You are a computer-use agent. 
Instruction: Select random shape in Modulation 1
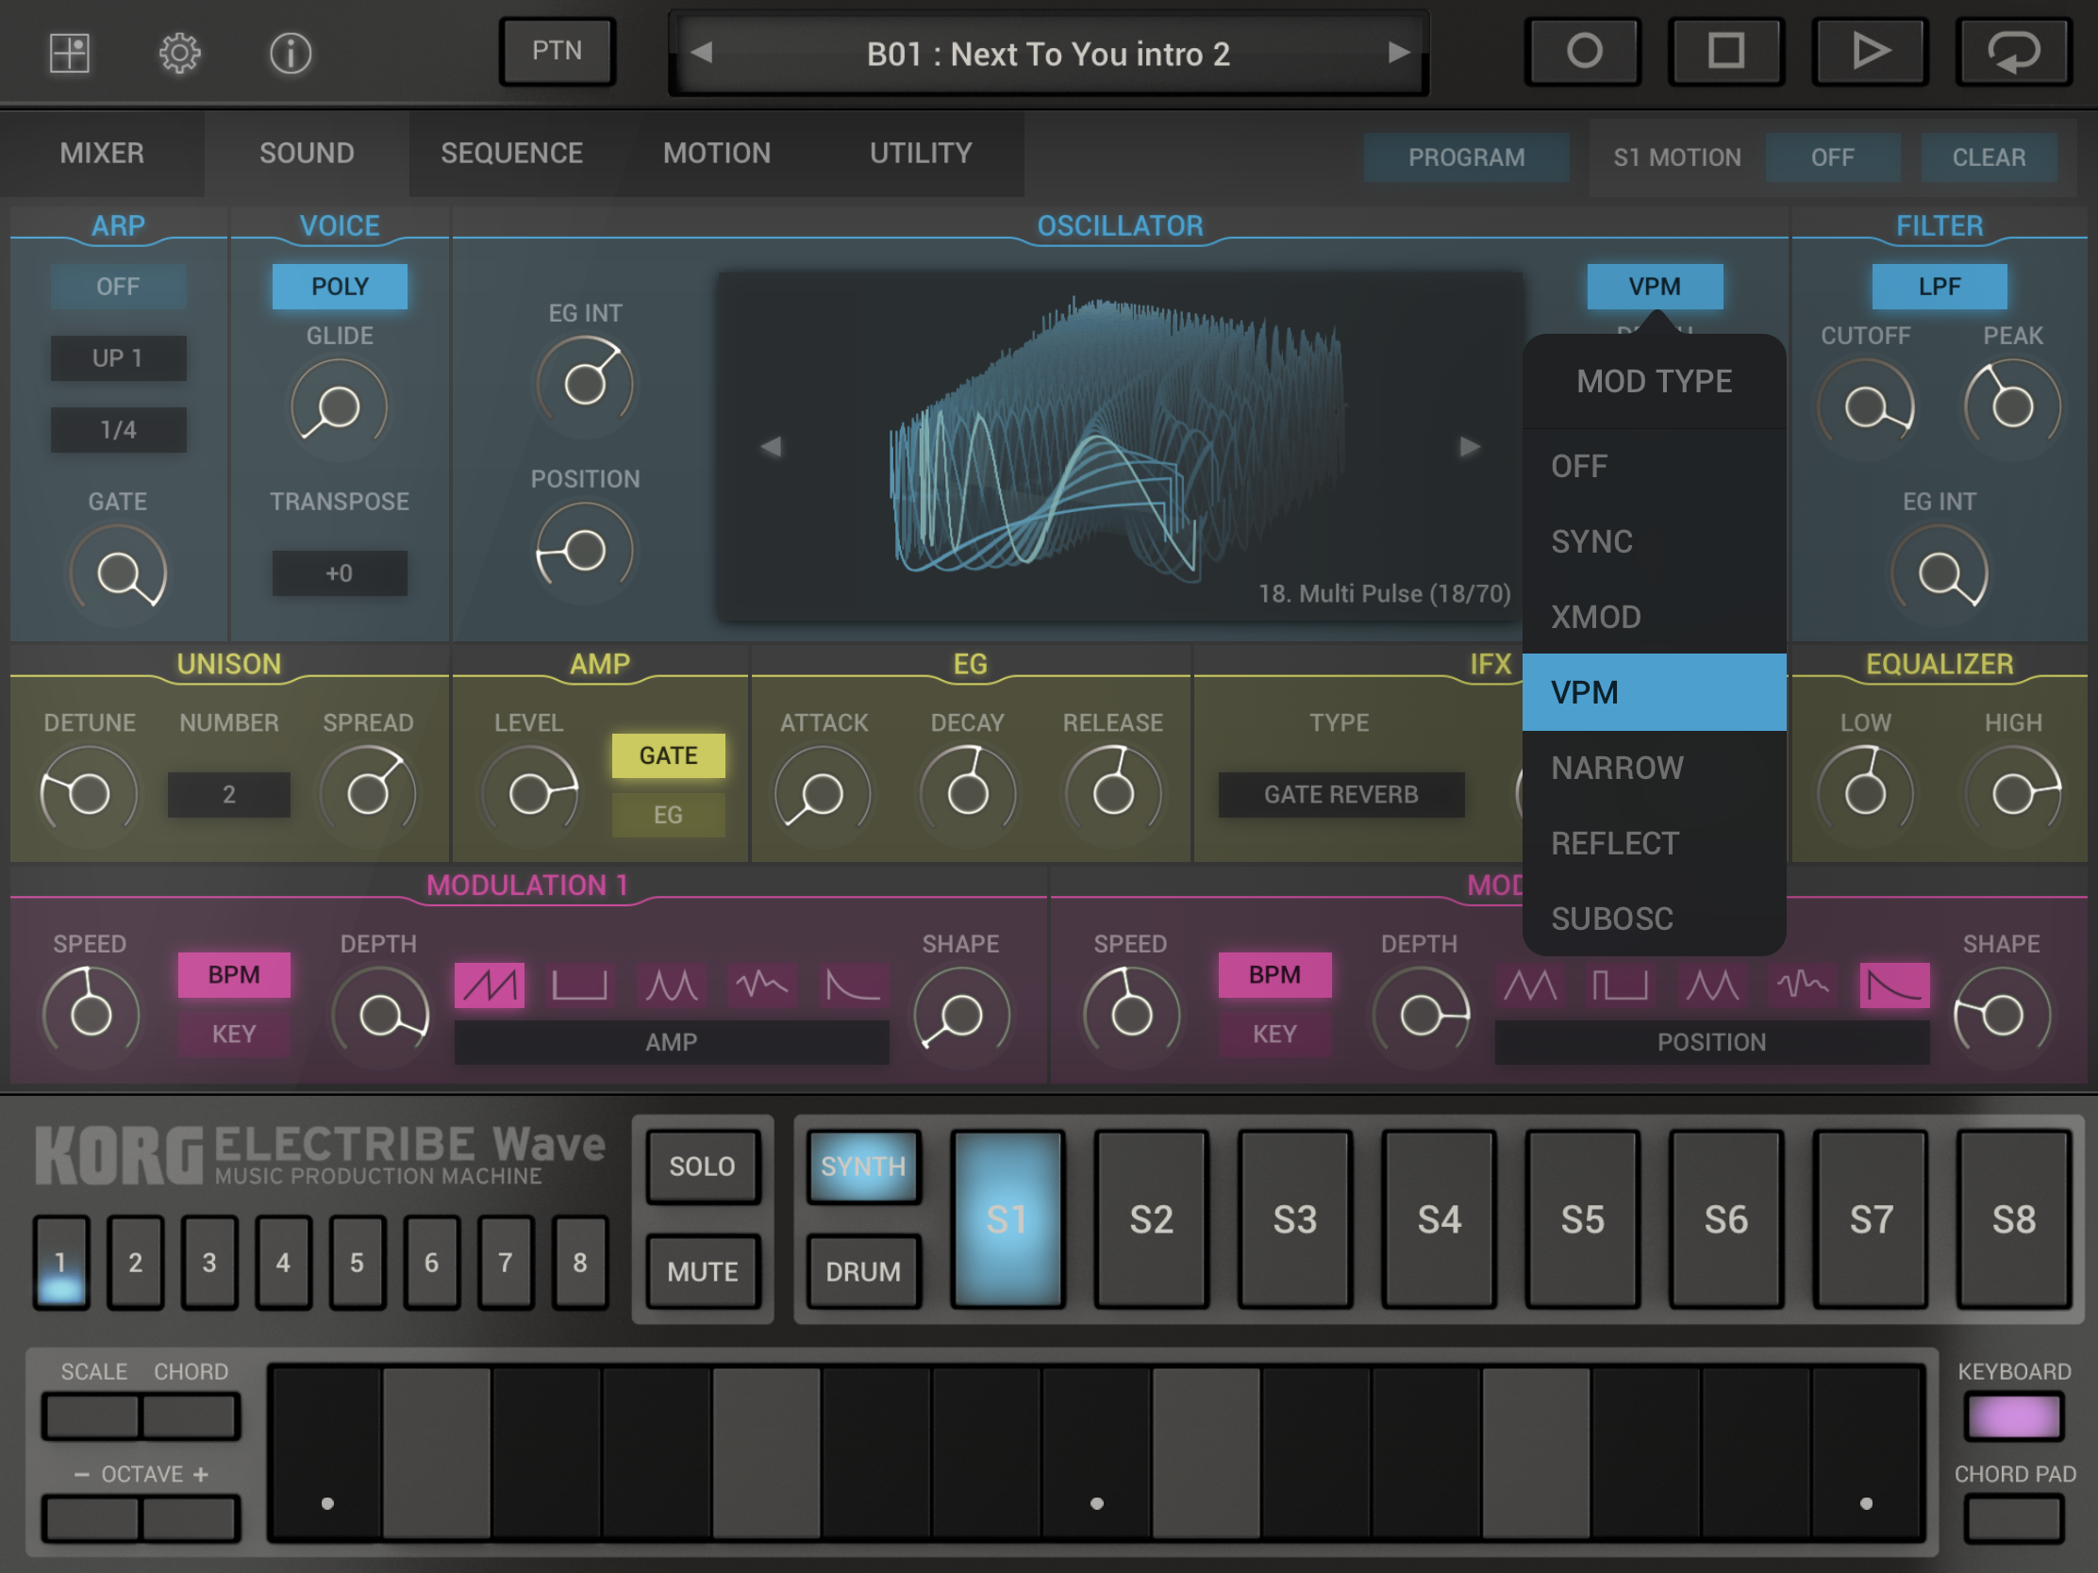761,985
